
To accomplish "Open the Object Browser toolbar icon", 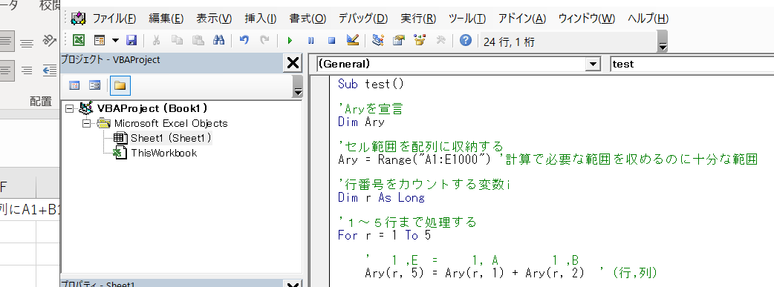I will [x=420, y=41].
